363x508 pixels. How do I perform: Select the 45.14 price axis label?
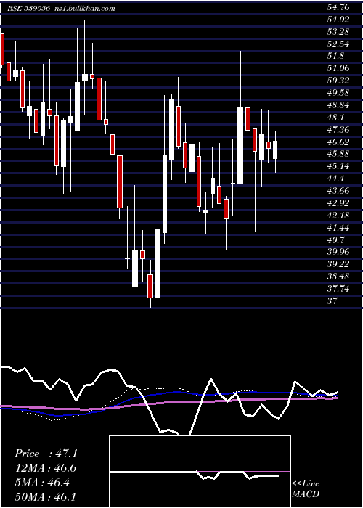[x=338, y=167]
